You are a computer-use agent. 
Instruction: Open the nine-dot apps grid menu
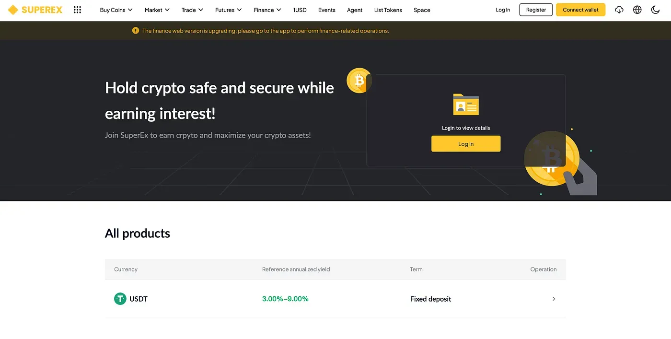77,10
